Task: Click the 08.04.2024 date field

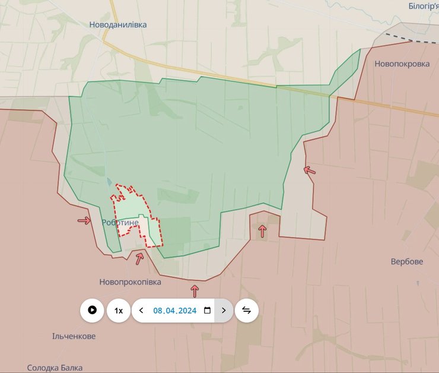Action: [x=174, y=311]
